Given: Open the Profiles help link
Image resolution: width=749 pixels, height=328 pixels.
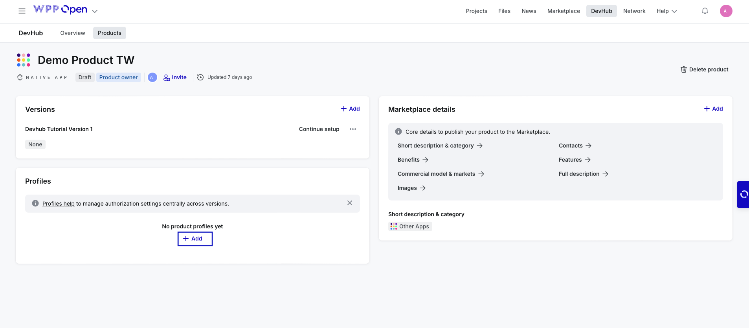Looking at the screenshot, I should tap(58, 204).
